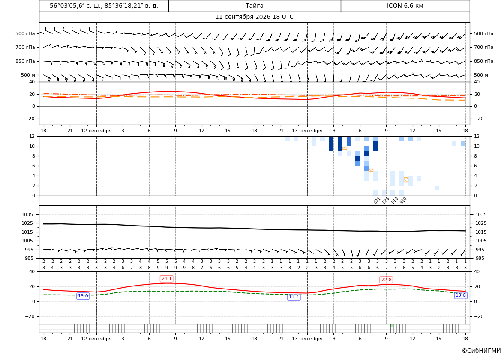This screenshot has height=354, width=501.
Task: Click the 671 cloud base value
Action: pyautogui.click(x=377, y=200)
